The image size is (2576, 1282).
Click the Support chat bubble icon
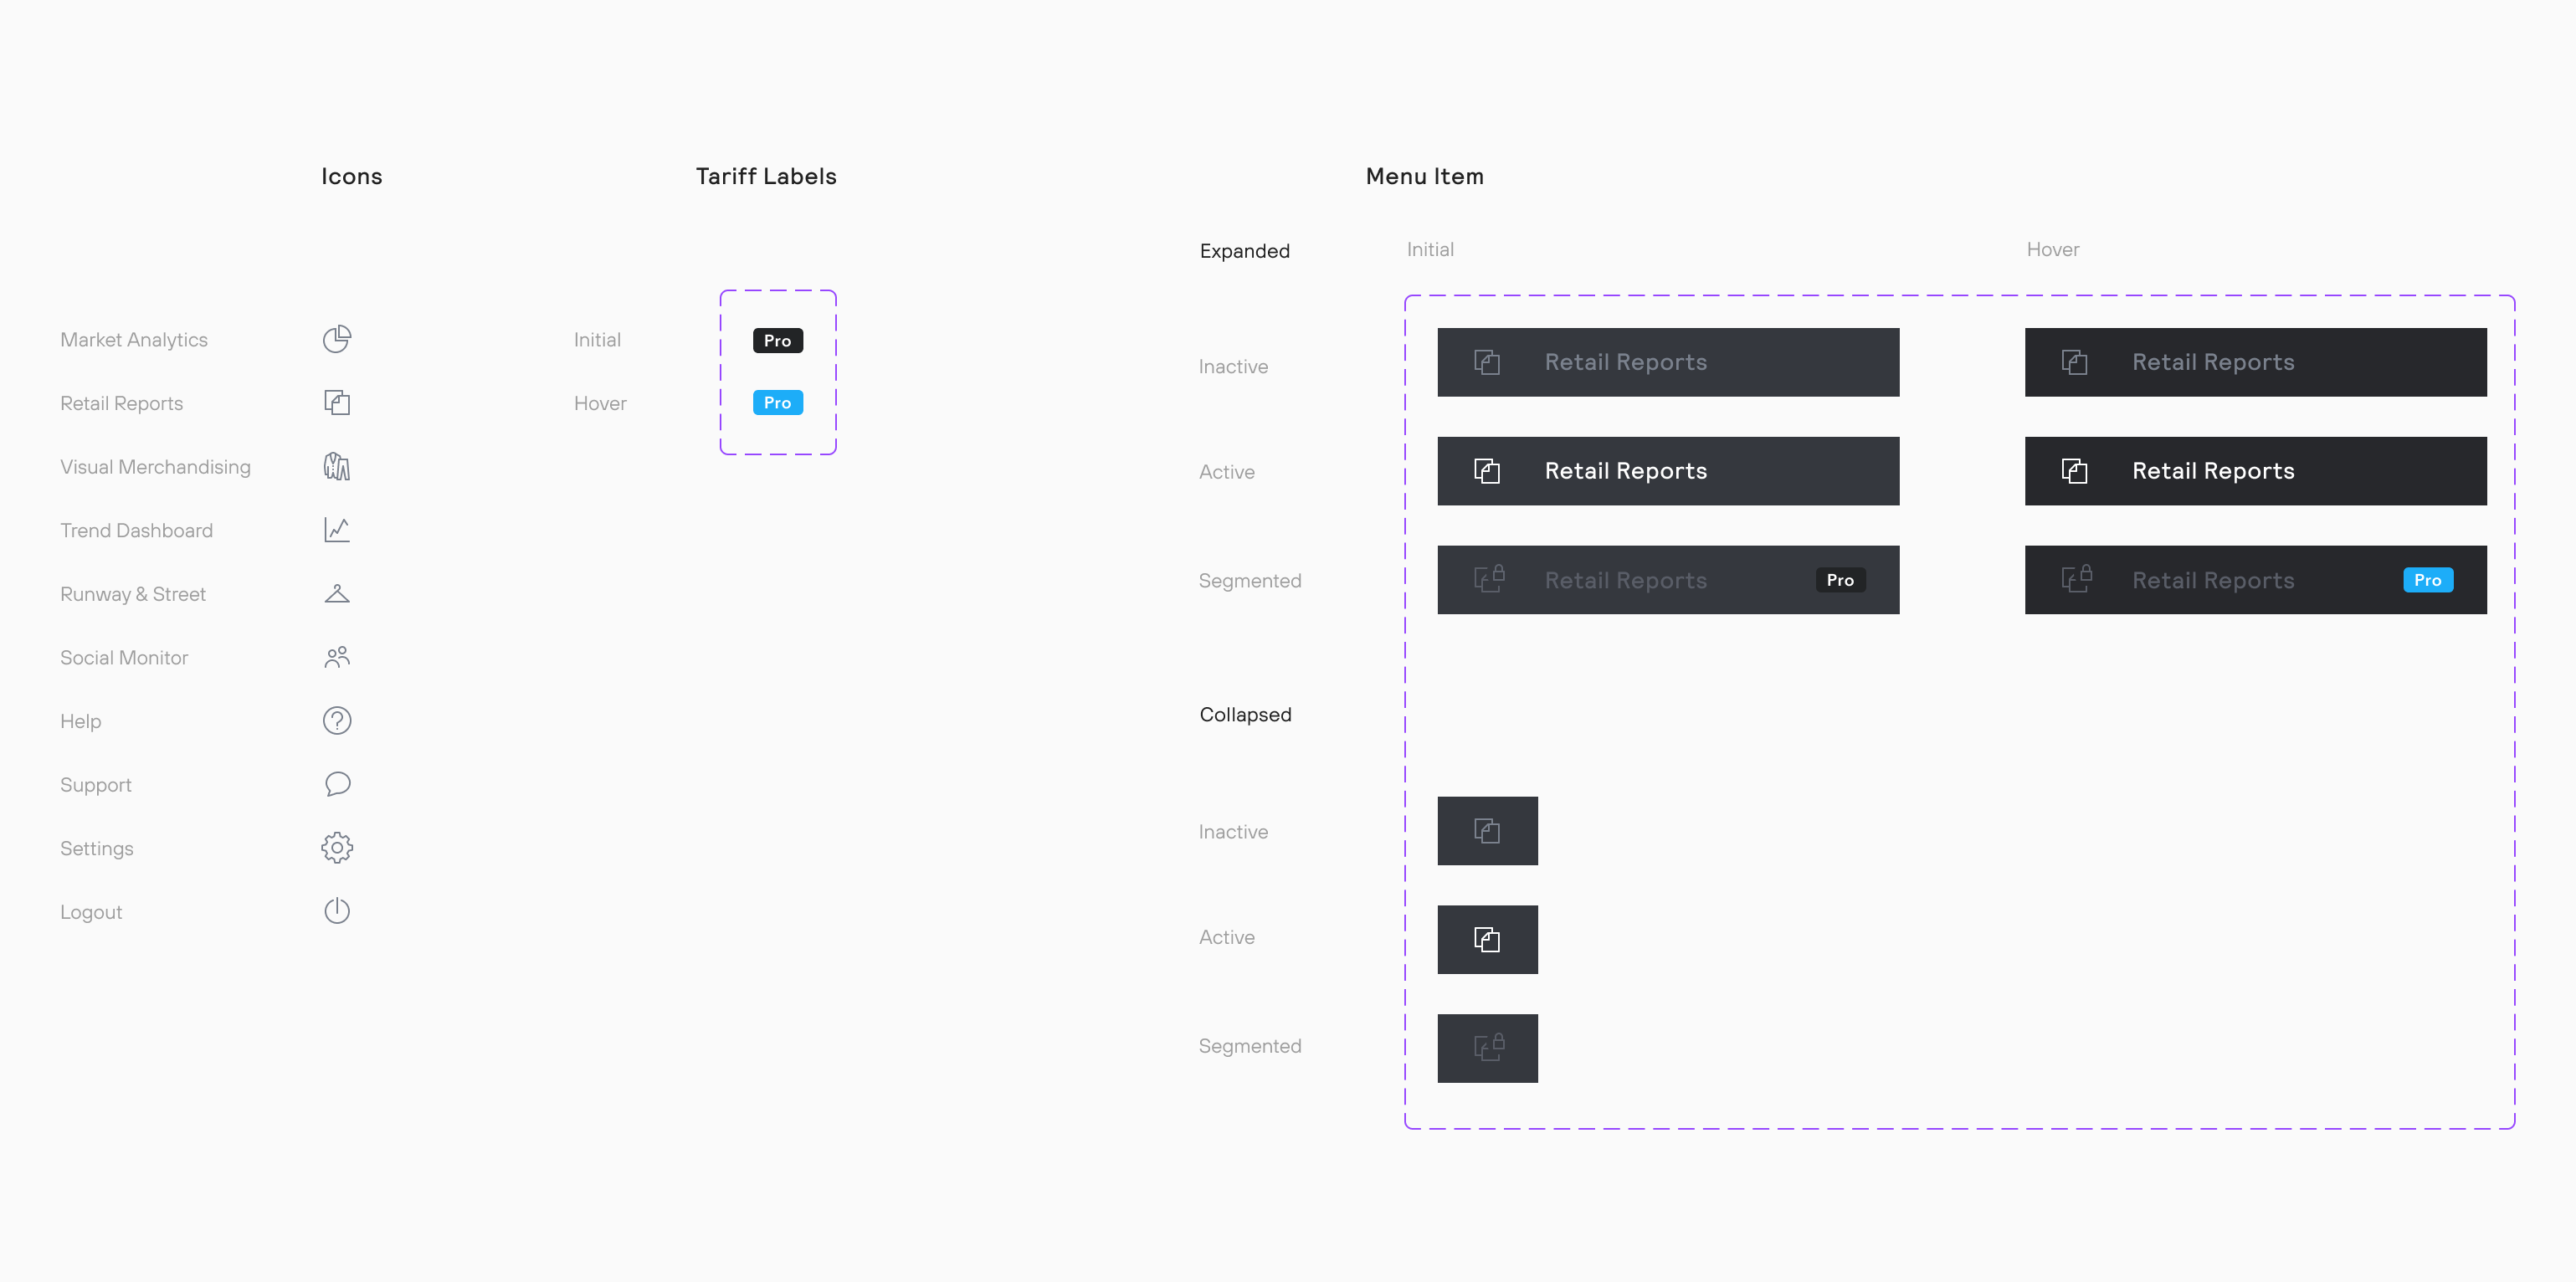pos(335,784)
